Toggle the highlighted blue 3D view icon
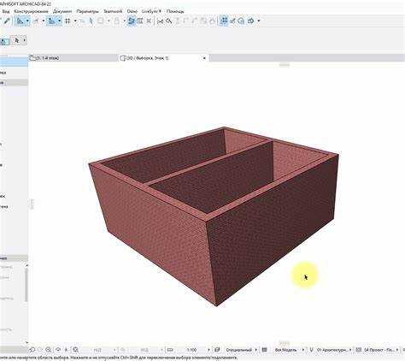Viewport: 405px width, 361px height. coord(224,21)
